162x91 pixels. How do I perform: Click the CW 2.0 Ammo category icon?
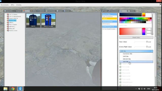[8, 14]
